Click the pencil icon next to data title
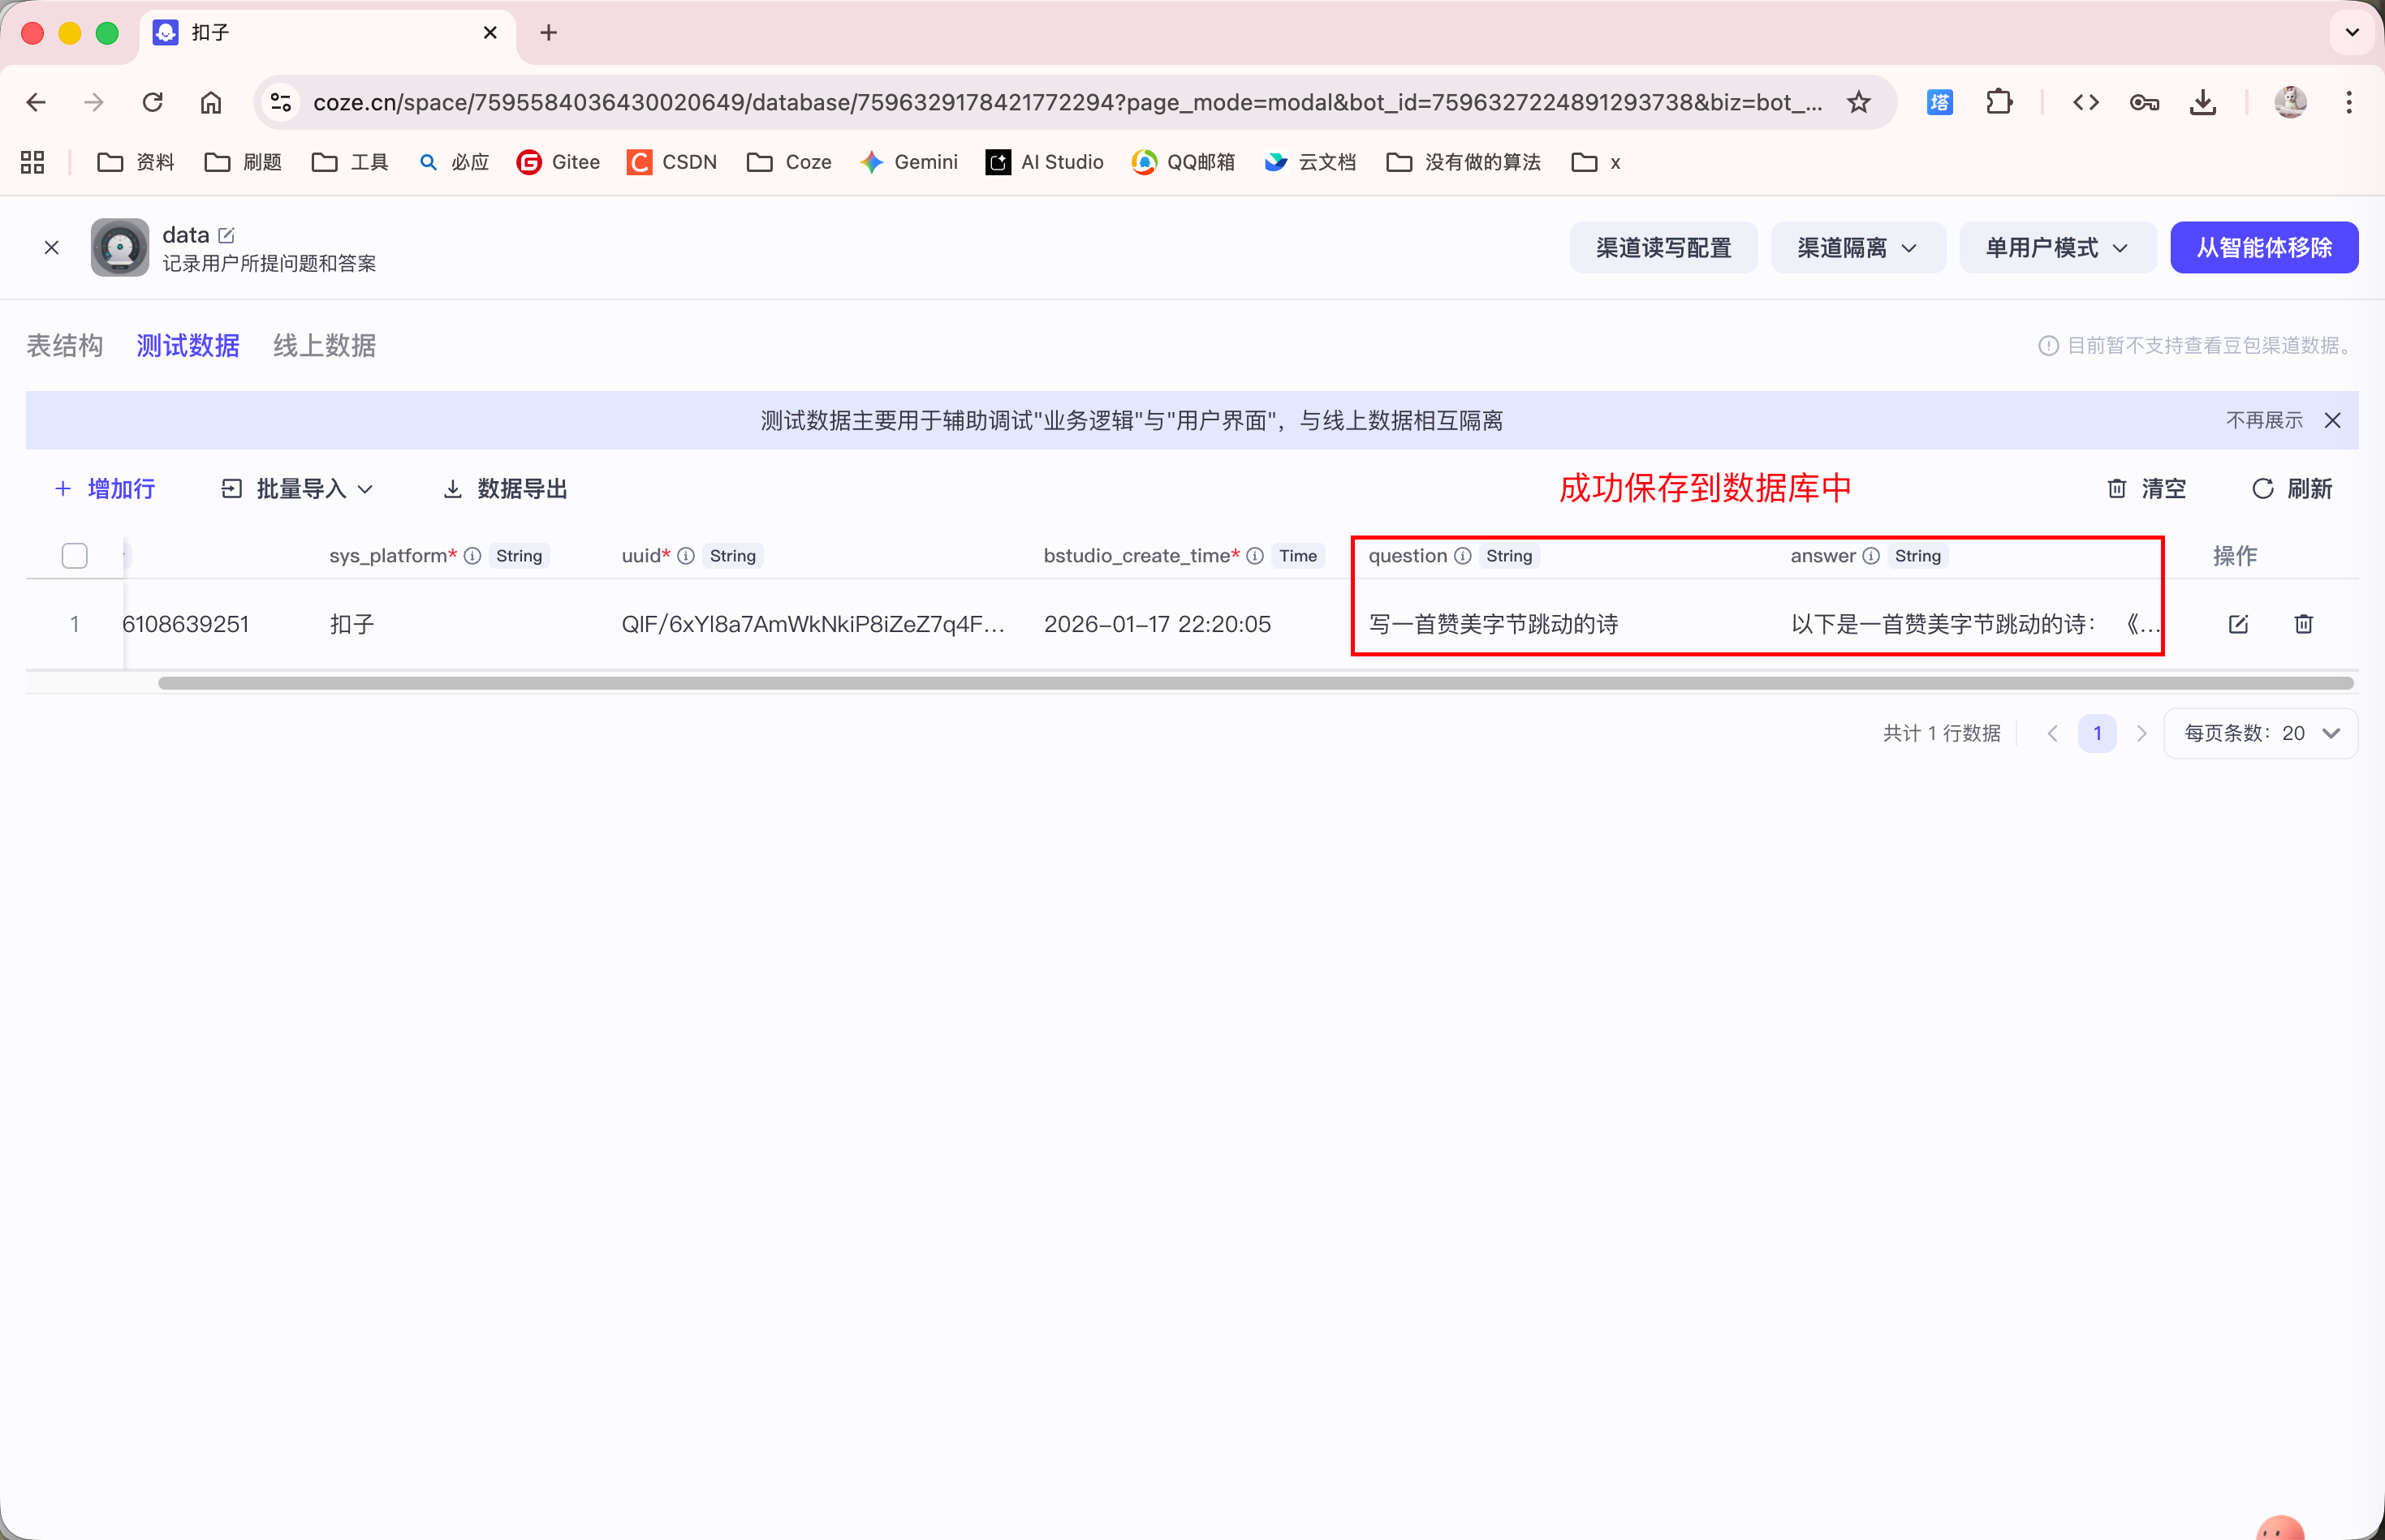The width and height of the screenshot is (2385, 1540). 227,235
